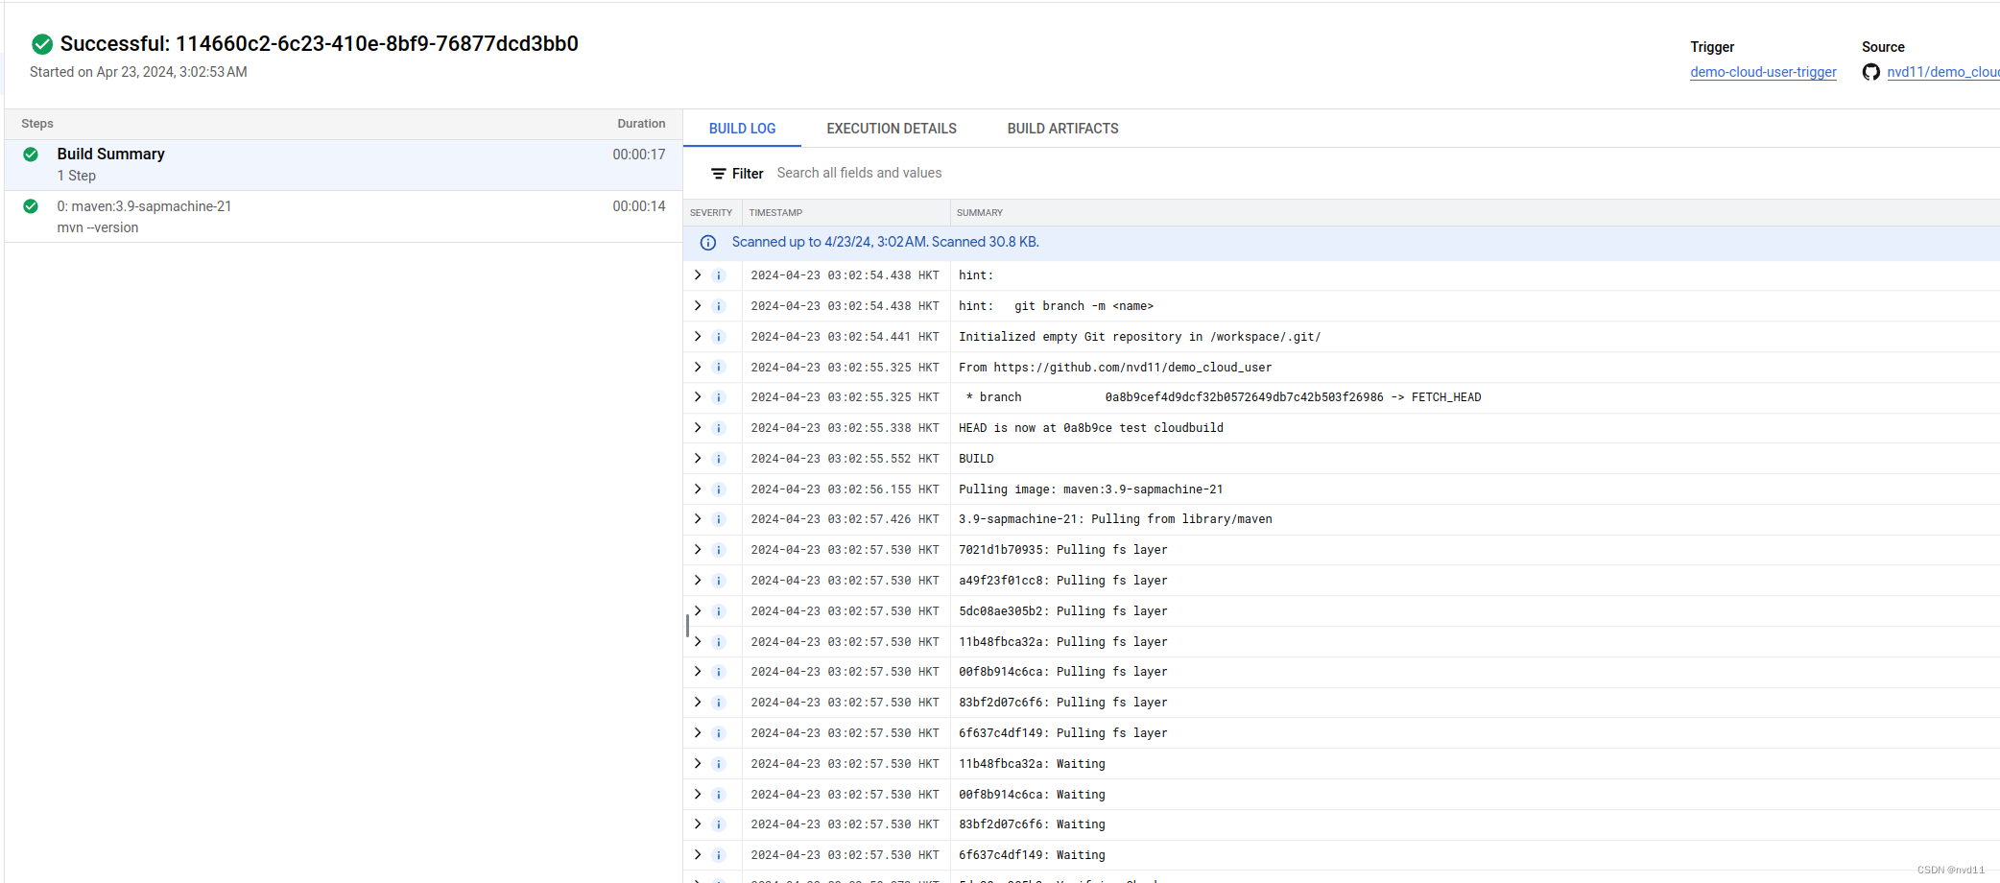
Task: Expand the 'From https://github.com' log entry
Action: 698,367
